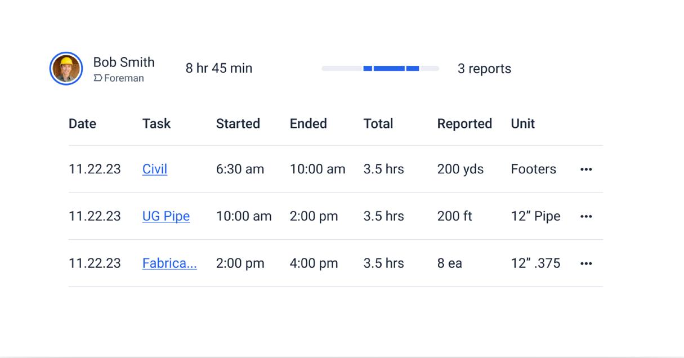Image resolution: width=684 pixels, height=358 pixels.
Task: Click the Reported column header
Action: pos(464,124)
